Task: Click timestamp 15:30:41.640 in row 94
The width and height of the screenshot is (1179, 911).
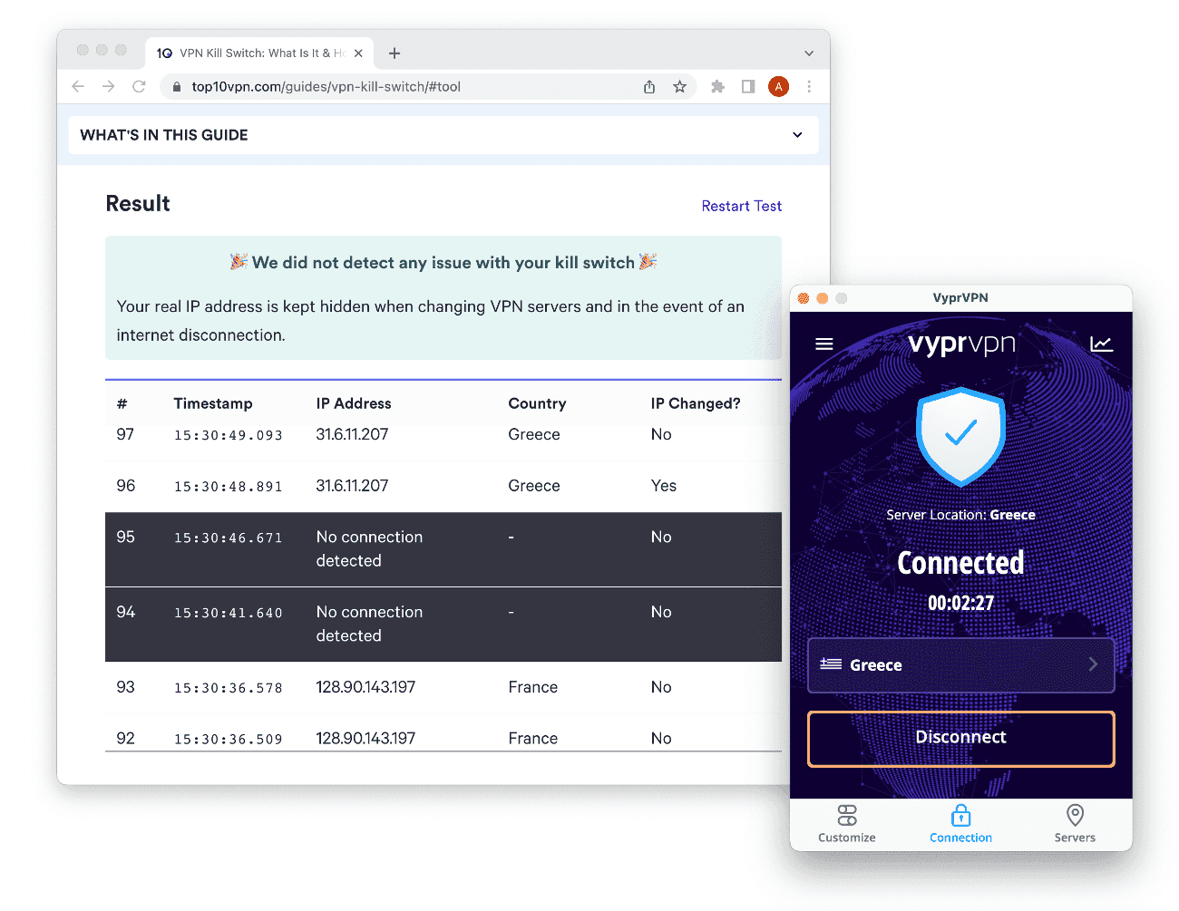Action: click(229, 613)
